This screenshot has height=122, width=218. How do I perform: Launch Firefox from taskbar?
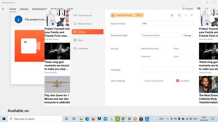(x=93, y=119)
